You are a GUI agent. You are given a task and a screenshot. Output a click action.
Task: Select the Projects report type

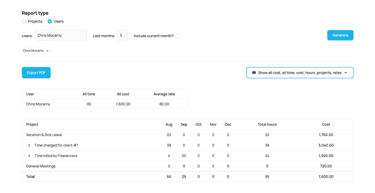tap(24, 22)
